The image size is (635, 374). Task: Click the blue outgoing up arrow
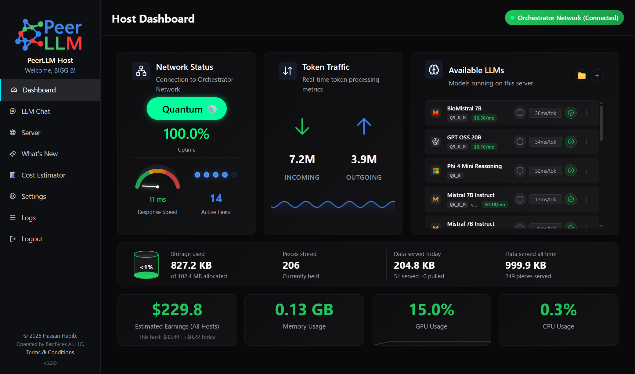364,126
